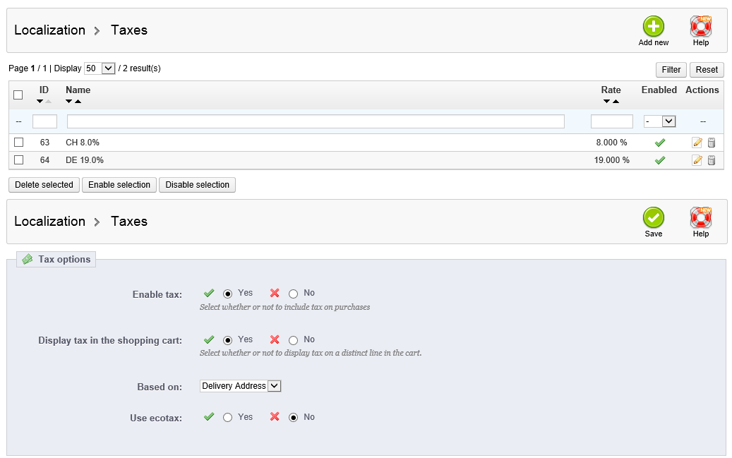732x458 pixels.
Task: Check the box for tax ID 63
Action: click(18, 143)
